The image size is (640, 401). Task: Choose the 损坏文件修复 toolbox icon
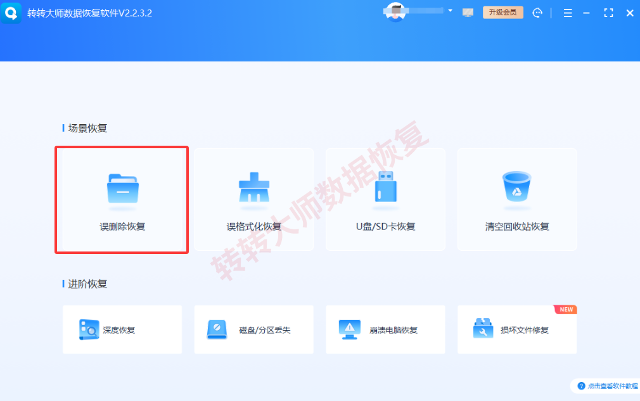[x=483, y=328]
